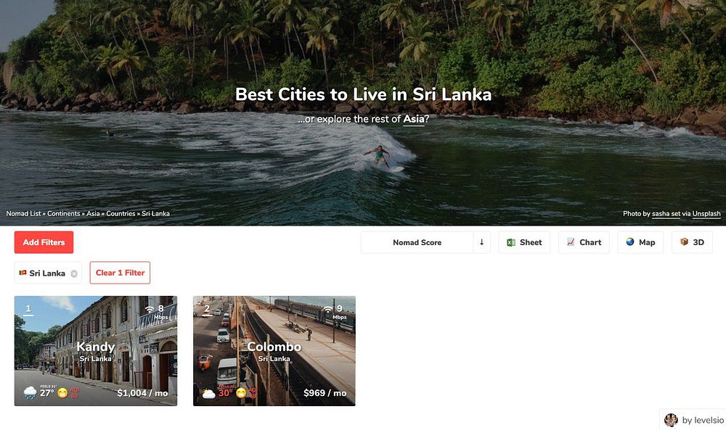The width and height of the screenshot is (726, 430).
Task: Click the Add Filters button
Action: tap(44, 242)
